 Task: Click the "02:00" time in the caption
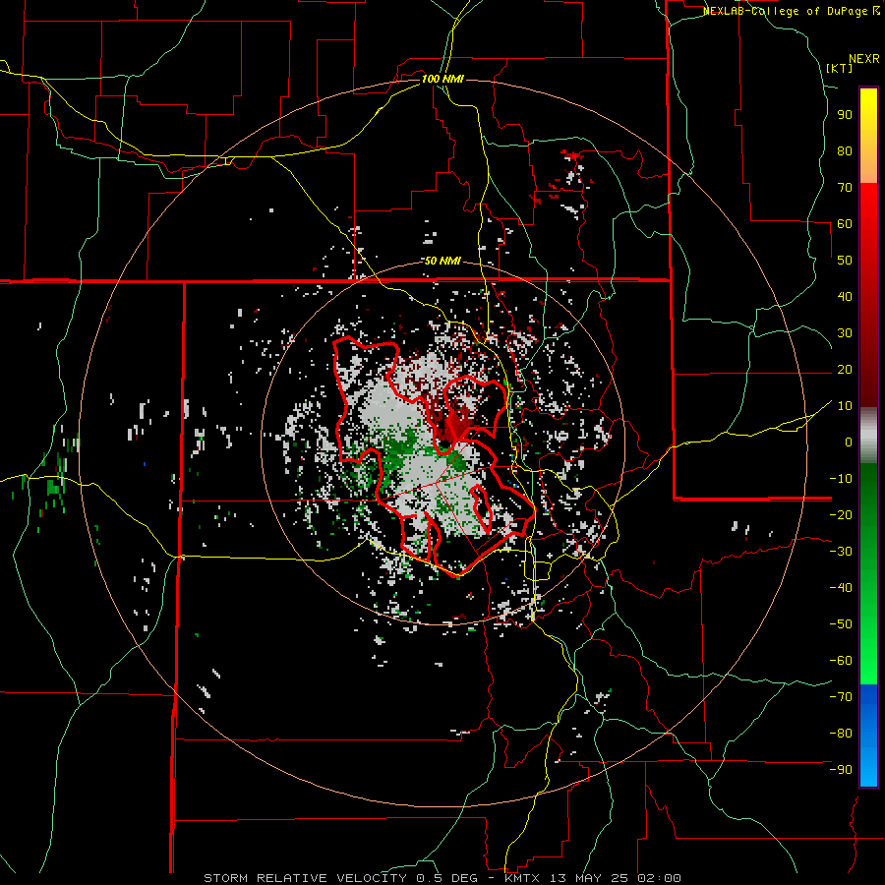(x=659, y=878)
